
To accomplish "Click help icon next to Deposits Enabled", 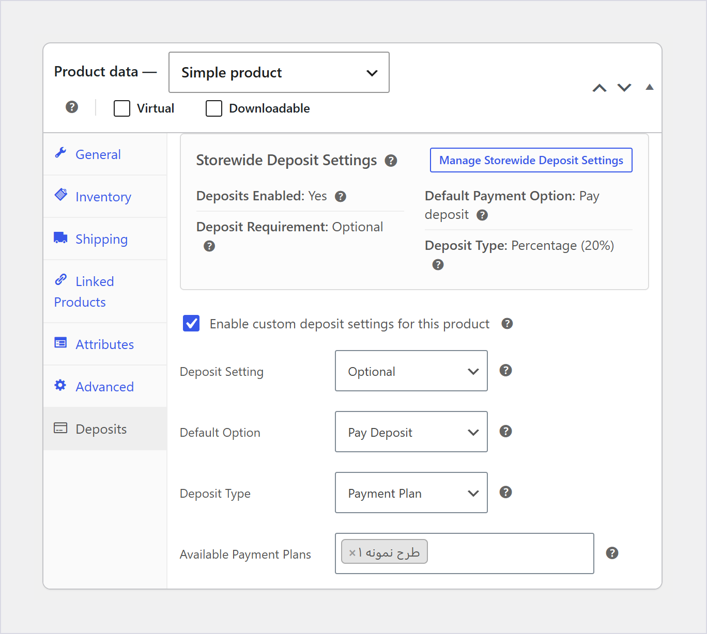I will [x=341, y=196].
